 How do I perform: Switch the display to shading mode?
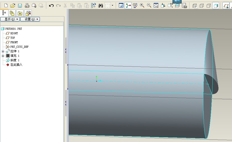tap(216, 5)
